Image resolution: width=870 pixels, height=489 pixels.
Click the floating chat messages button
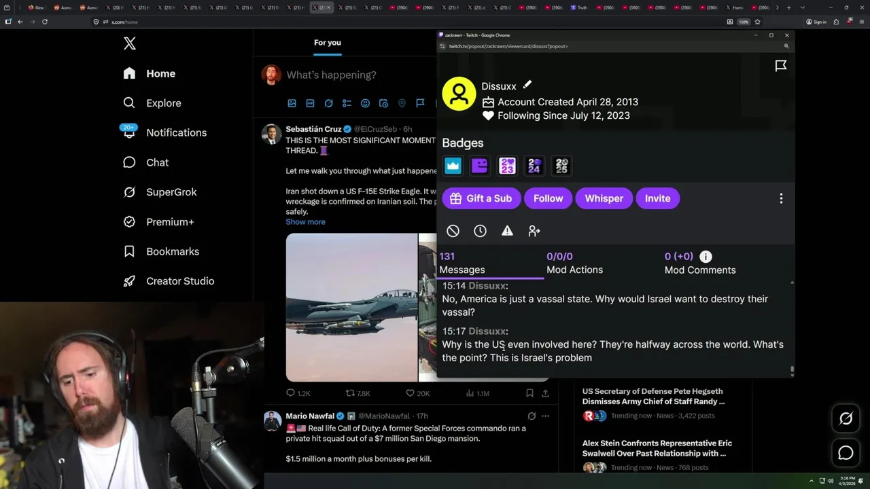[x=846, y=453]
